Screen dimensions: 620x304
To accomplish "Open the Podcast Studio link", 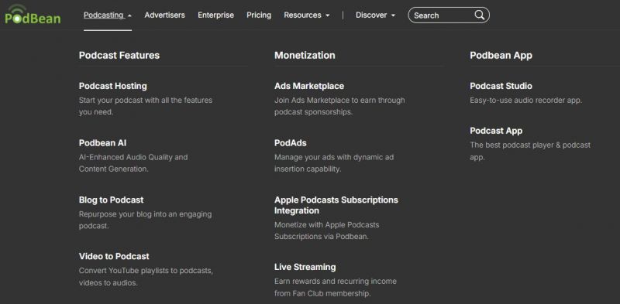I will point(501,86).
